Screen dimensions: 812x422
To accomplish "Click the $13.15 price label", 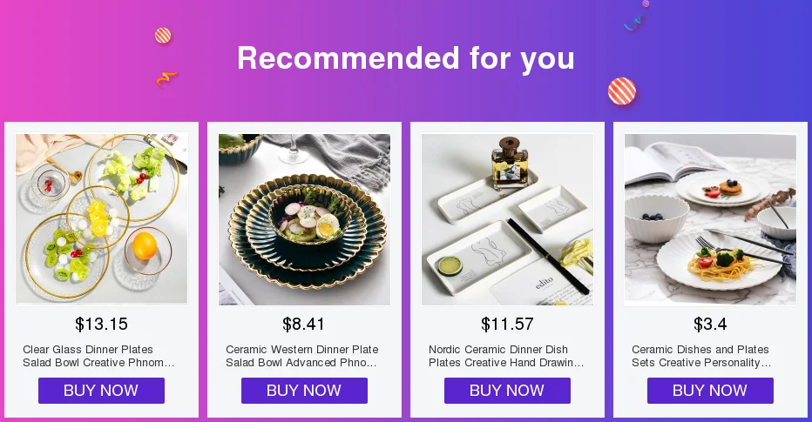I will 101,325.
